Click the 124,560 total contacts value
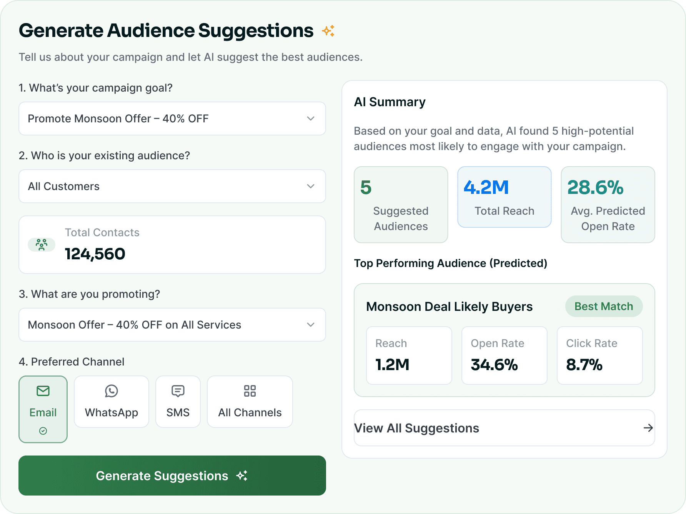This screenshot has height=514, width=686. (x=95, y=254)
